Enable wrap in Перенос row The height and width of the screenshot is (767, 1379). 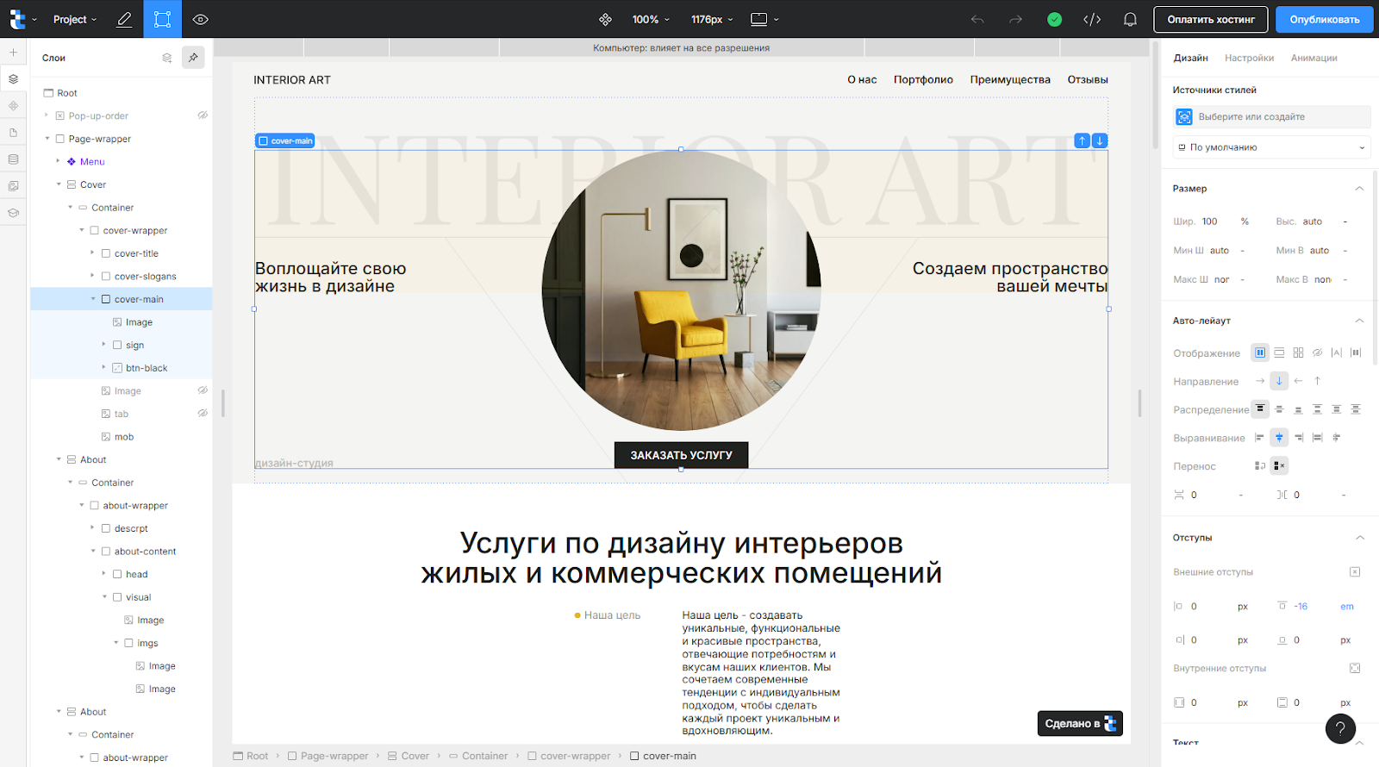1260,466
